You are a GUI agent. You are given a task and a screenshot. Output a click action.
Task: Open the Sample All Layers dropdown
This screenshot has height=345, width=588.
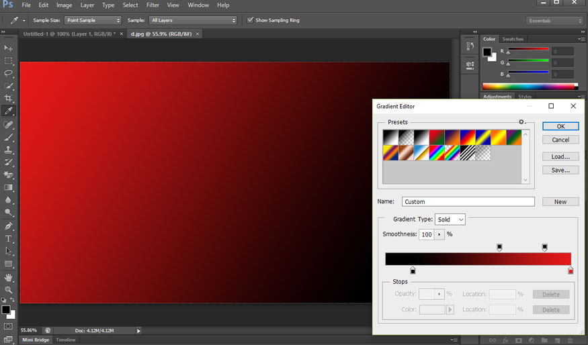coord(194,20)
